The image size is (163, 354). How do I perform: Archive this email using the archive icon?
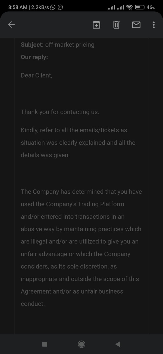click(96, 25)
